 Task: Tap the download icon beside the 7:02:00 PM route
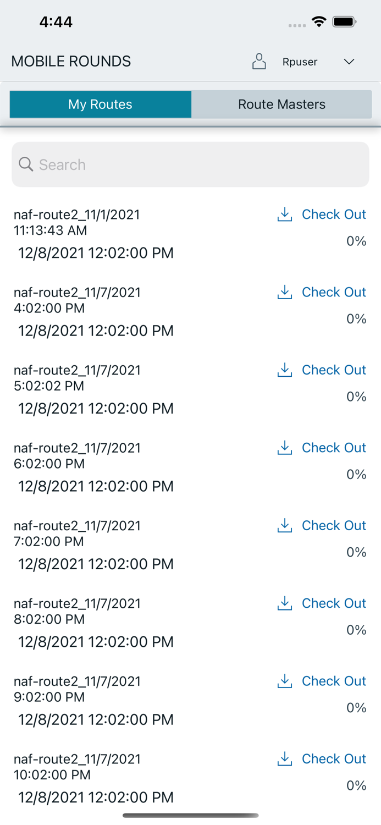click(x=285, y=525)
